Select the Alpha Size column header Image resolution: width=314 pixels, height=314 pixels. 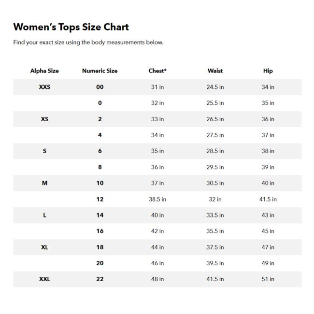[x=44, y=71]
